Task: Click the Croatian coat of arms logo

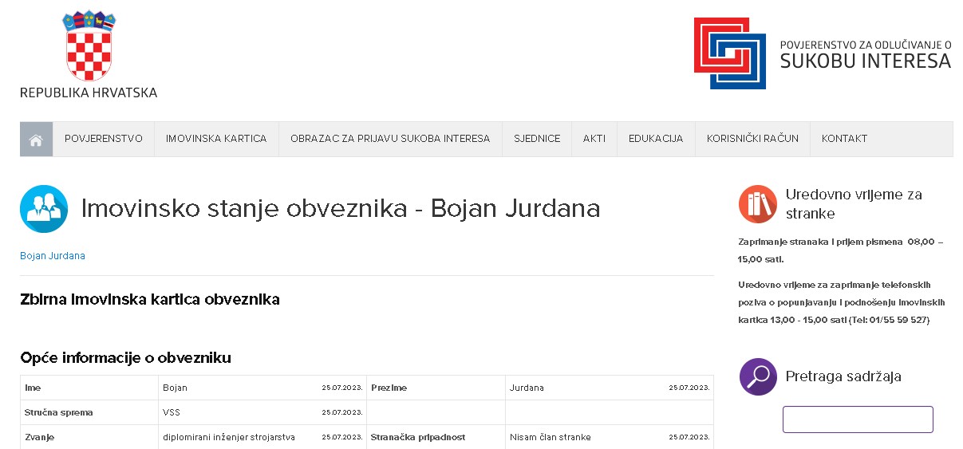Action: tap(89, 45)
